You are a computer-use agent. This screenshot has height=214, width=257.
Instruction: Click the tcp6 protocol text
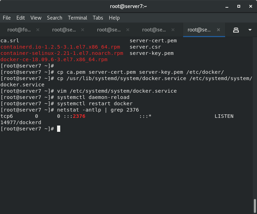pyautogui.click(x=7, y=116)
